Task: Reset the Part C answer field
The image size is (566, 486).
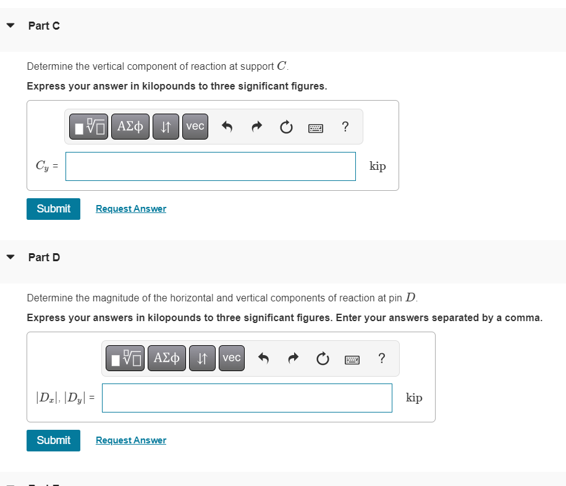Action: (x=286, y=127)
